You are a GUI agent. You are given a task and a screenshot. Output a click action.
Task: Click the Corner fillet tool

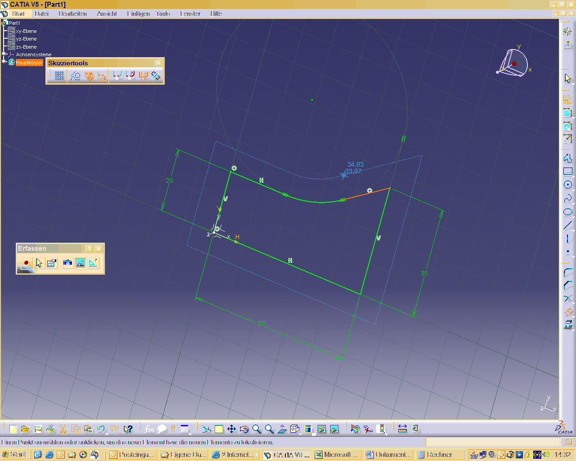click(568, 273)
